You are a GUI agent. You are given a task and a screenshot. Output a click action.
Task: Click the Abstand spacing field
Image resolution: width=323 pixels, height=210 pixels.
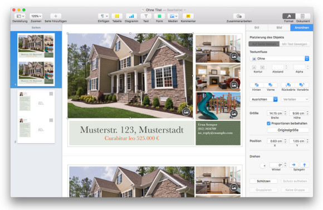[278, 67]
